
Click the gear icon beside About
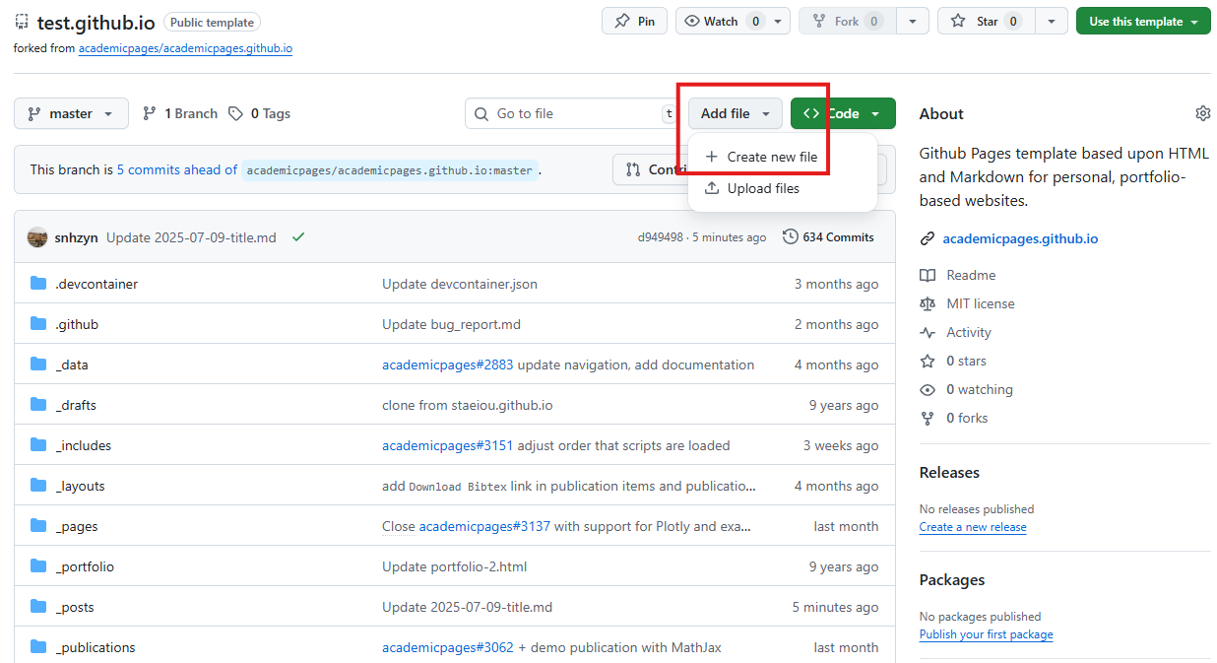1202,113
